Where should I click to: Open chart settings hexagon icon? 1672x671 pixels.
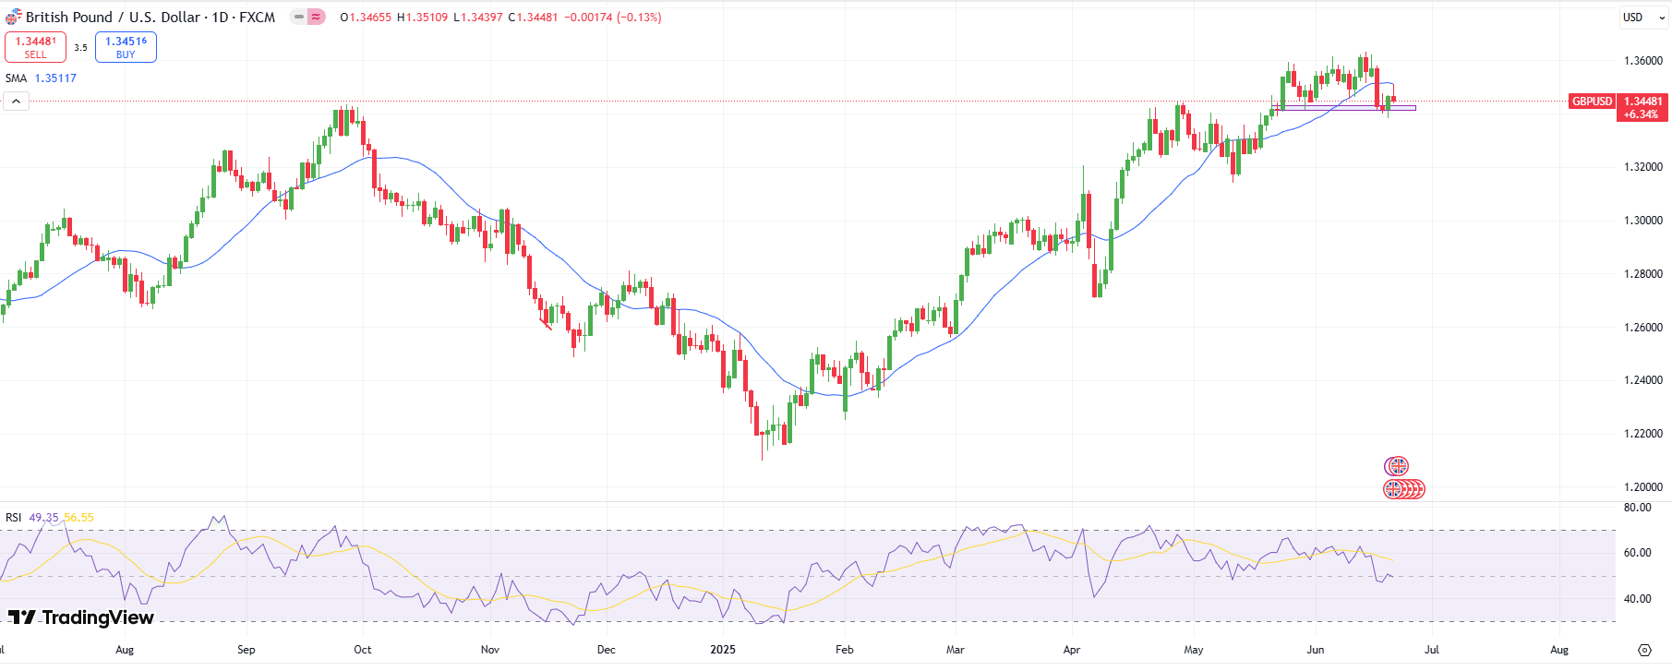(x=1644, y=650)
